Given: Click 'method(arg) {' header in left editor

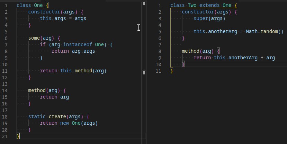Looking at the screenshot, I should click(x=47, y=91).
